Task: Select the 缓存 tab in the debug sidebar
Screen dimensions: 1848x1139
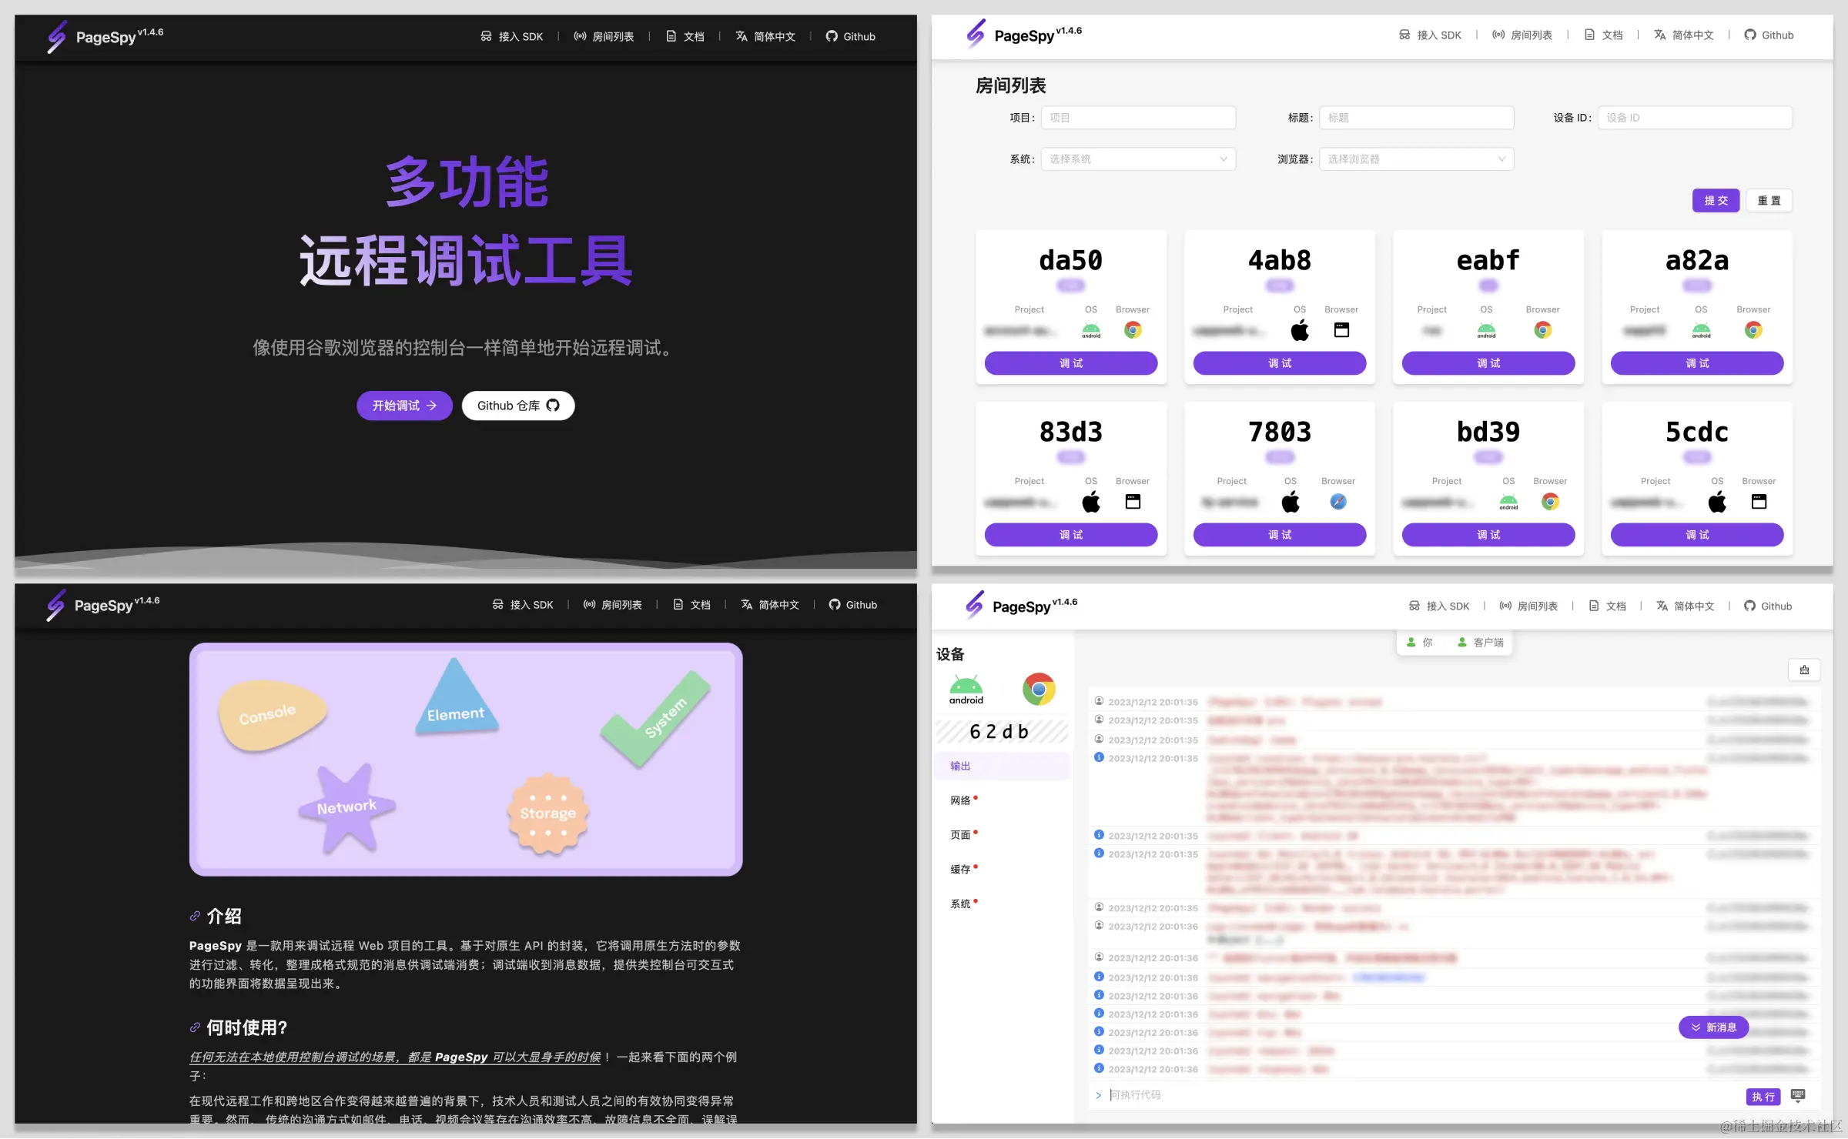Action: 960,869
